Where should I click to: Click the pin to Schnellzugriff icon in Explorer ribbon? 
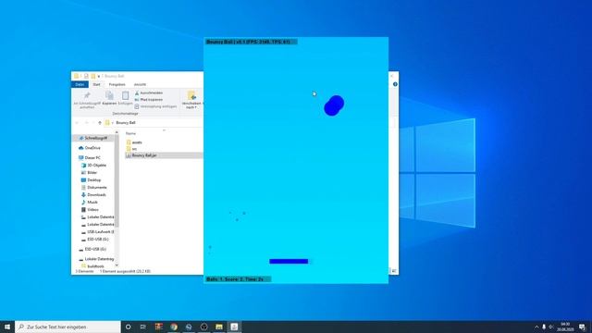87,95
